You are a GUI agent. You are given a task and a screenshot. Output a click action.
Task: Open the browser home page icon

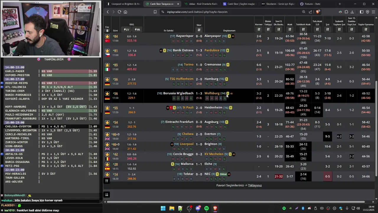click(126, 12)
